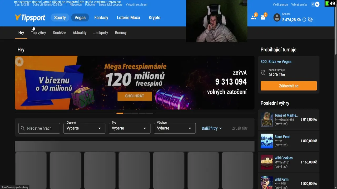Viewport: 337px width, 189px height.
Task: Switch to the Sporty section
Action: (60, 18)
